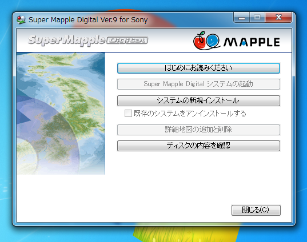The width and height of the screenshot is (307, 242).
Task: Open ディスクの内容を確認
Action: click(x=198, y=146)
